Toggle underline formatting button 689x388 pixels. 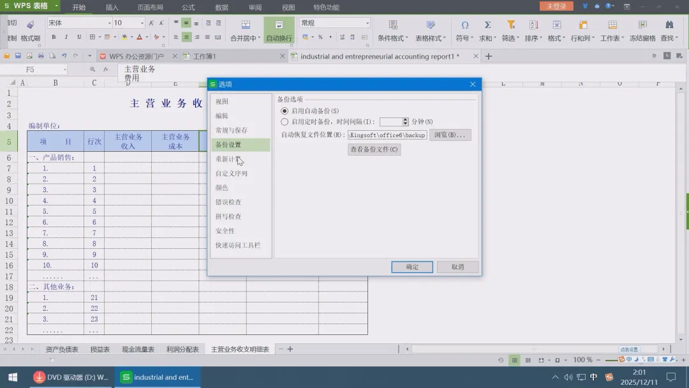click(x=78, y=38)
